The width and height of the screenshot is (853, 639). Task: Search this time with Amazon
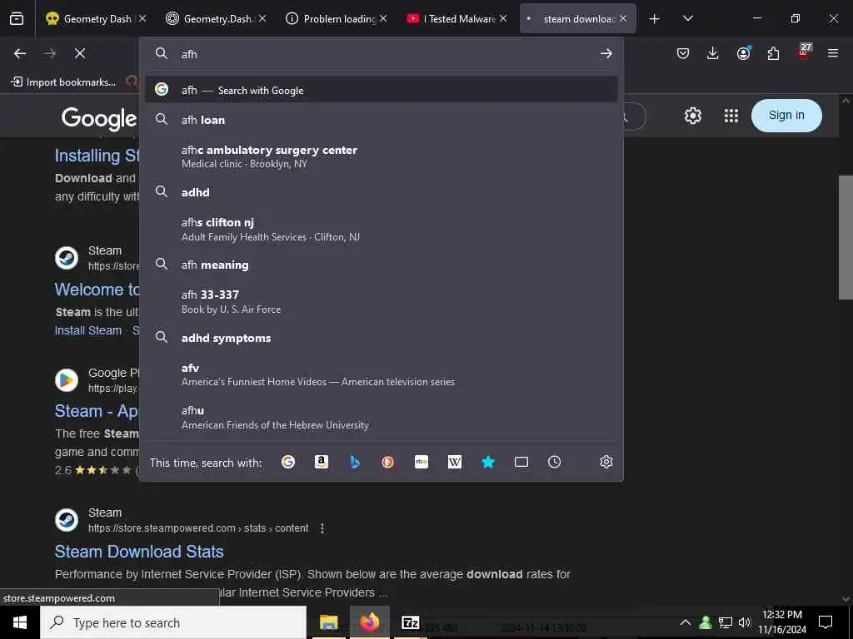tap(322, 462)
